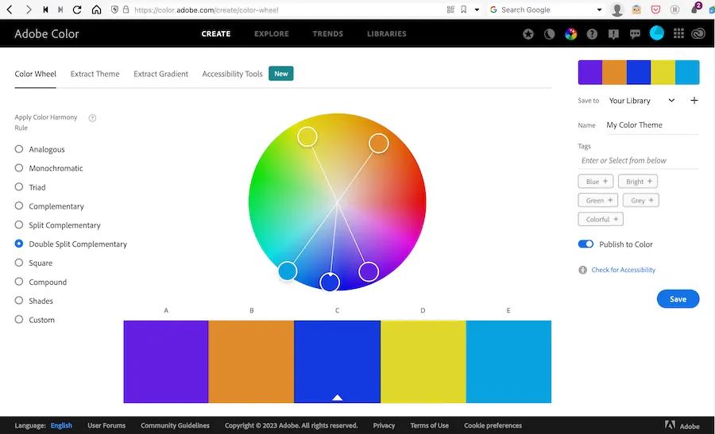
Task: Open the CREATE menu
Action: (x=215, y=33)
